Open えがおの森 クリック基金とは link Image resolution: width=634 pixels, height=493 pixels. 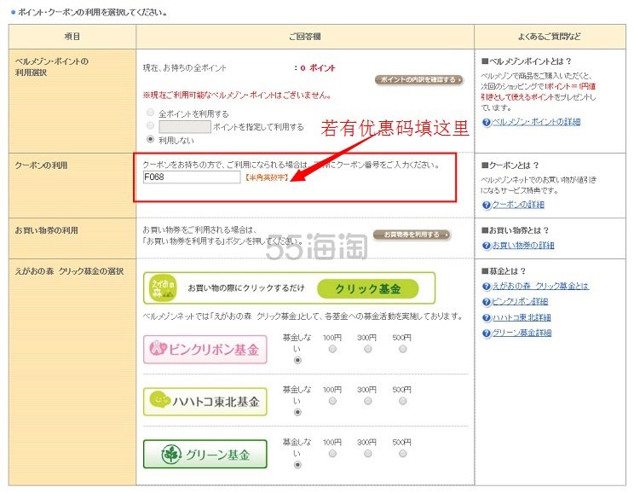pyautogui.click(x=540, y=287)
